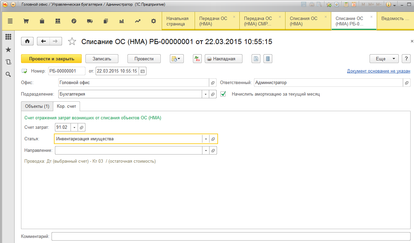
Task: Add current page to favorites in title bar
Action: (x=329, y=5)
